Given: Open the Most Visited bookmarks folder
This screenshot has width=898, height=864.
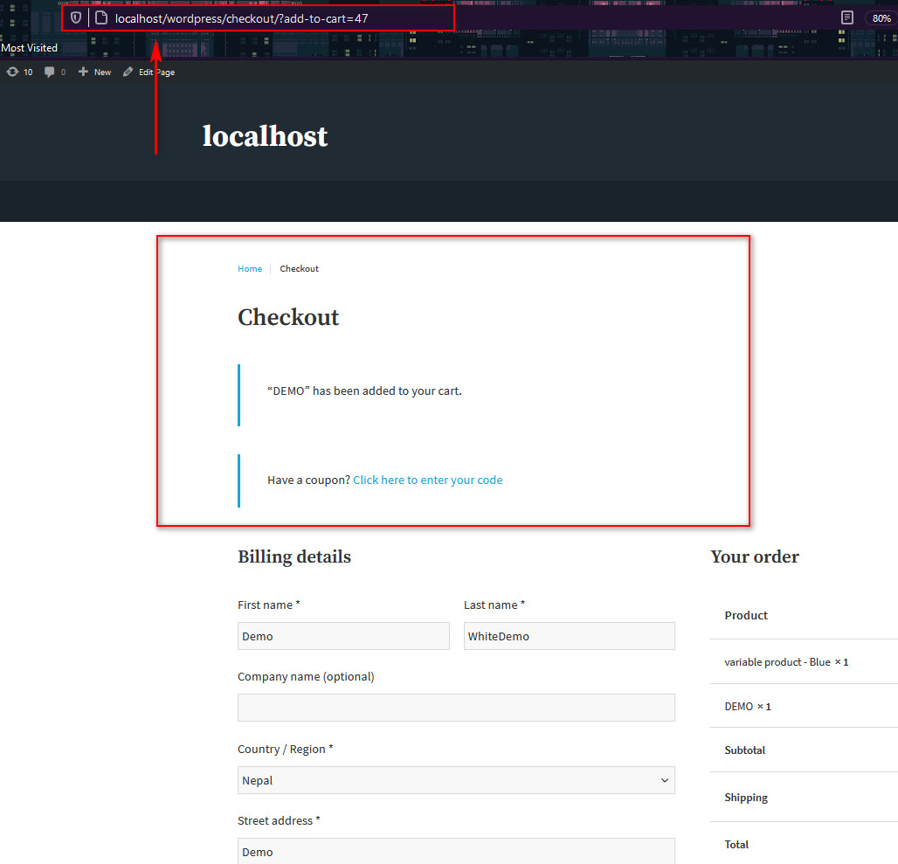Looking at the screenshot, I should point(29,48).
